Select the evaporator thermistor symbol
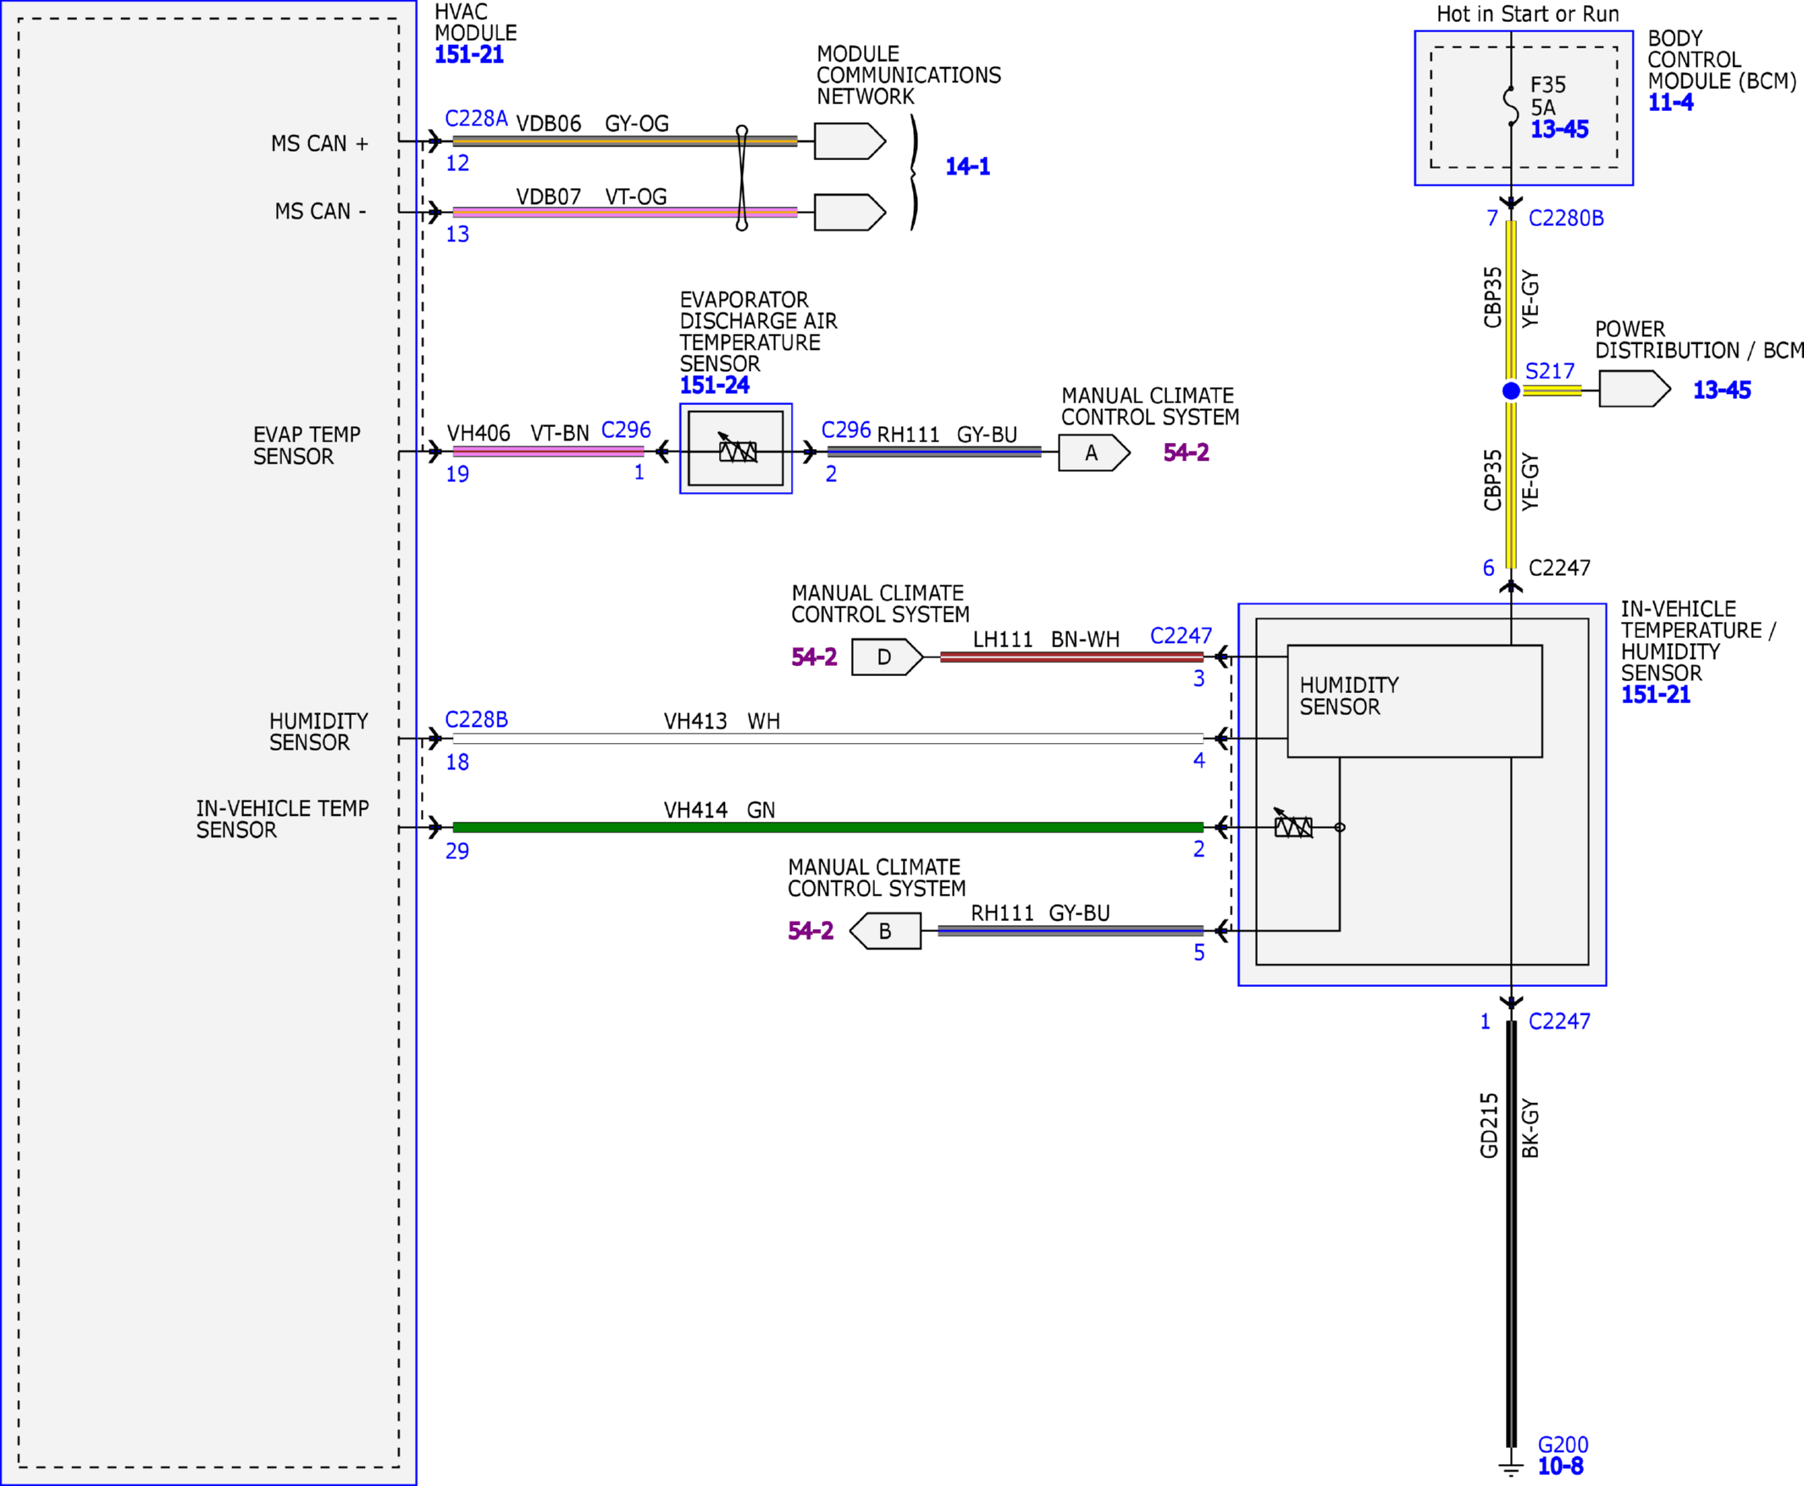Screen dimensions: 1804x1486 (x=737, y=447)
